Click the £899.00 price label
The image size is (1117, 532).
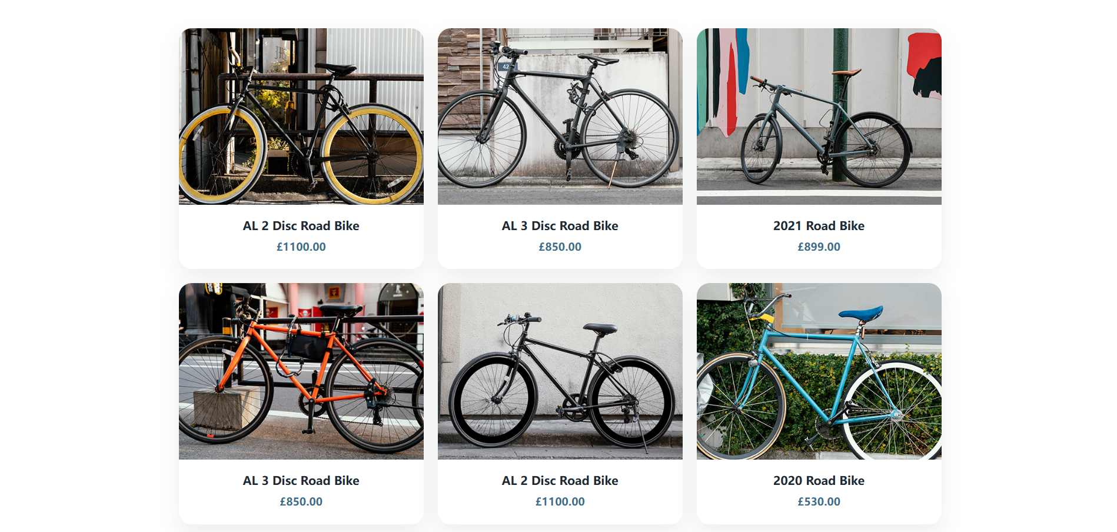point(818,247)
